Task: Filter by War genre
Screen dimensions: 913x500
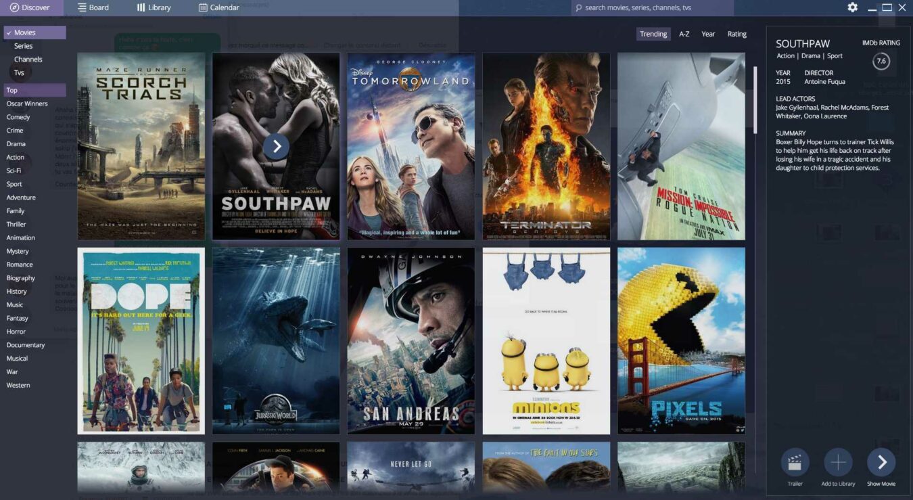Action: pos(12,371)
